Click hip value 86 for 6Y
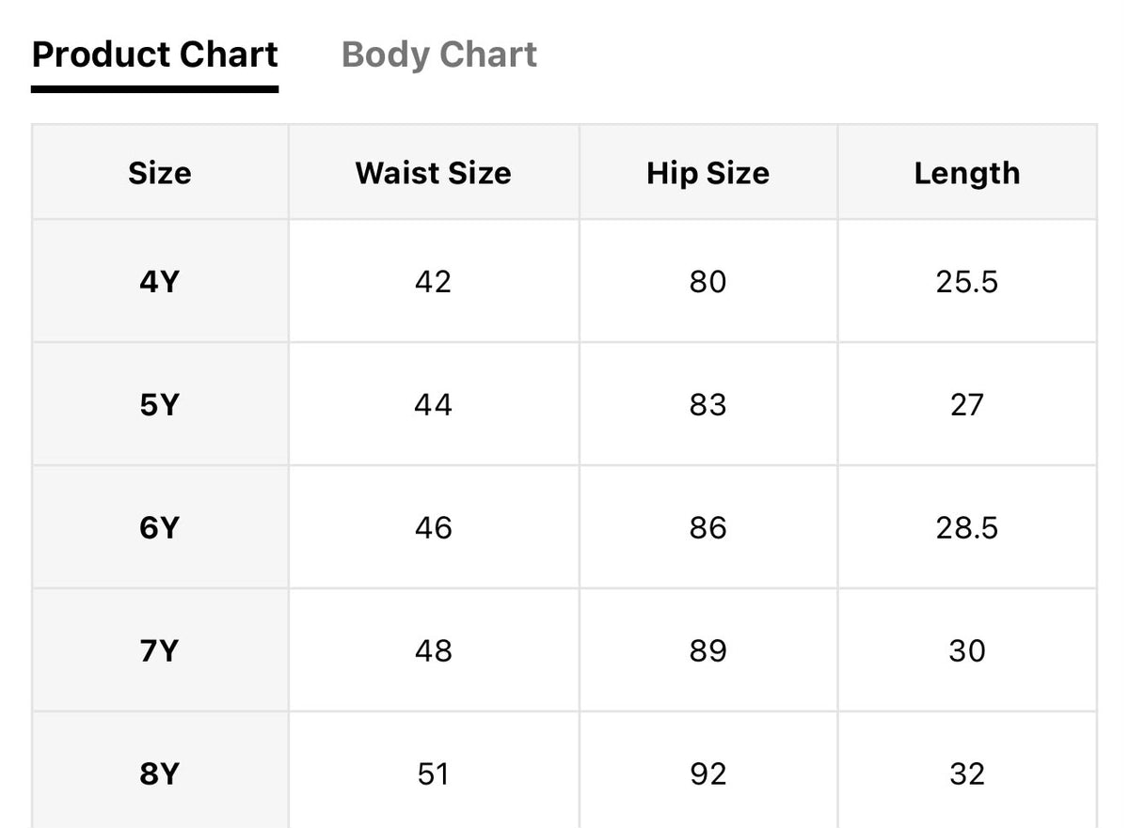 [x=708, y=527]
